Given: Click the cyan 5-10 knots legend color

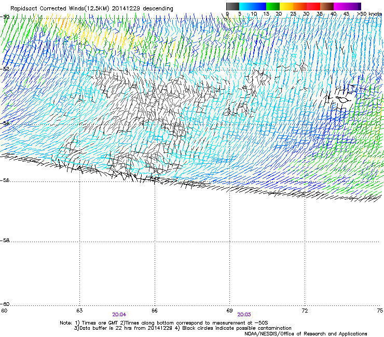Looking at the screenshot, I should 246,6.
